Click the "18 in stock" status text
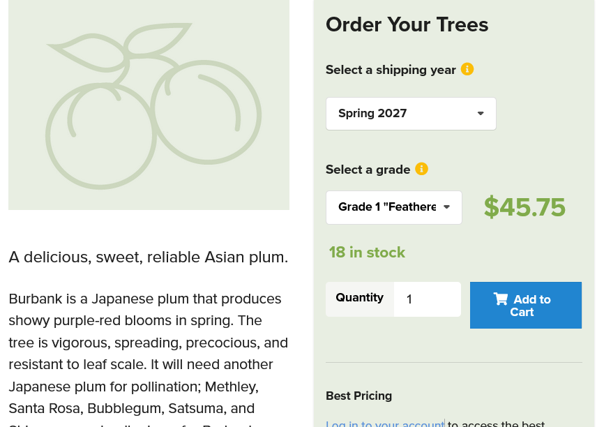 367,253
